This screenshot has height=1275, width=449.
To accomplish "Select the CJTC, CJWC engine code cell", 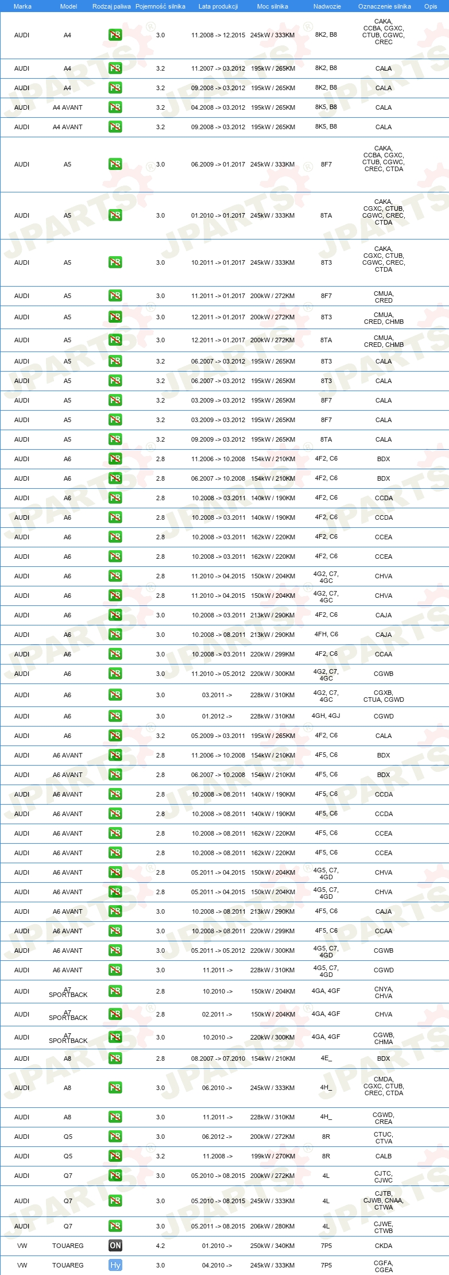I will tap(384, 1176).
